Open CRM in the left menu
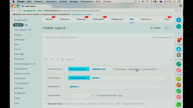 [x=17, y=54]
